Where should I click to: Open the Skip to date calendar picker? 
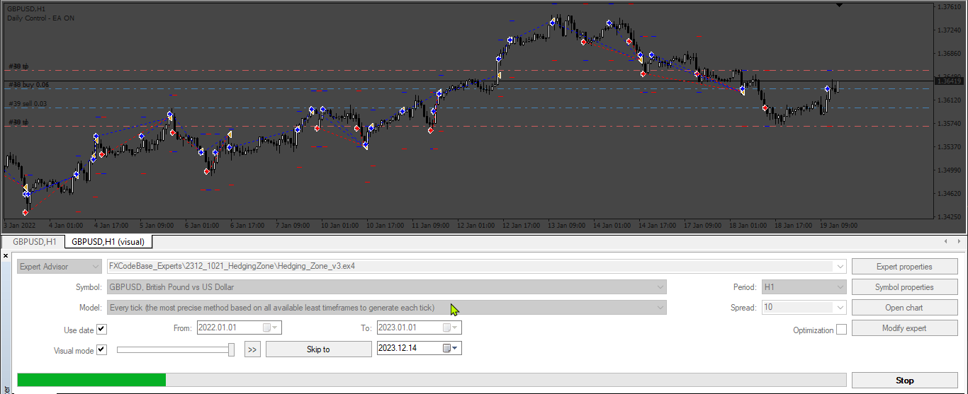click(447, 348)
